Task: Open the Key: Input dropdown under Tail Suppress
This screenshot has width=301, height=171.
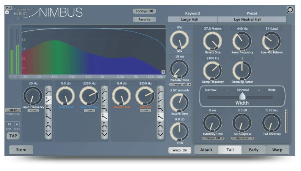Action: click(x=242, y=138)
